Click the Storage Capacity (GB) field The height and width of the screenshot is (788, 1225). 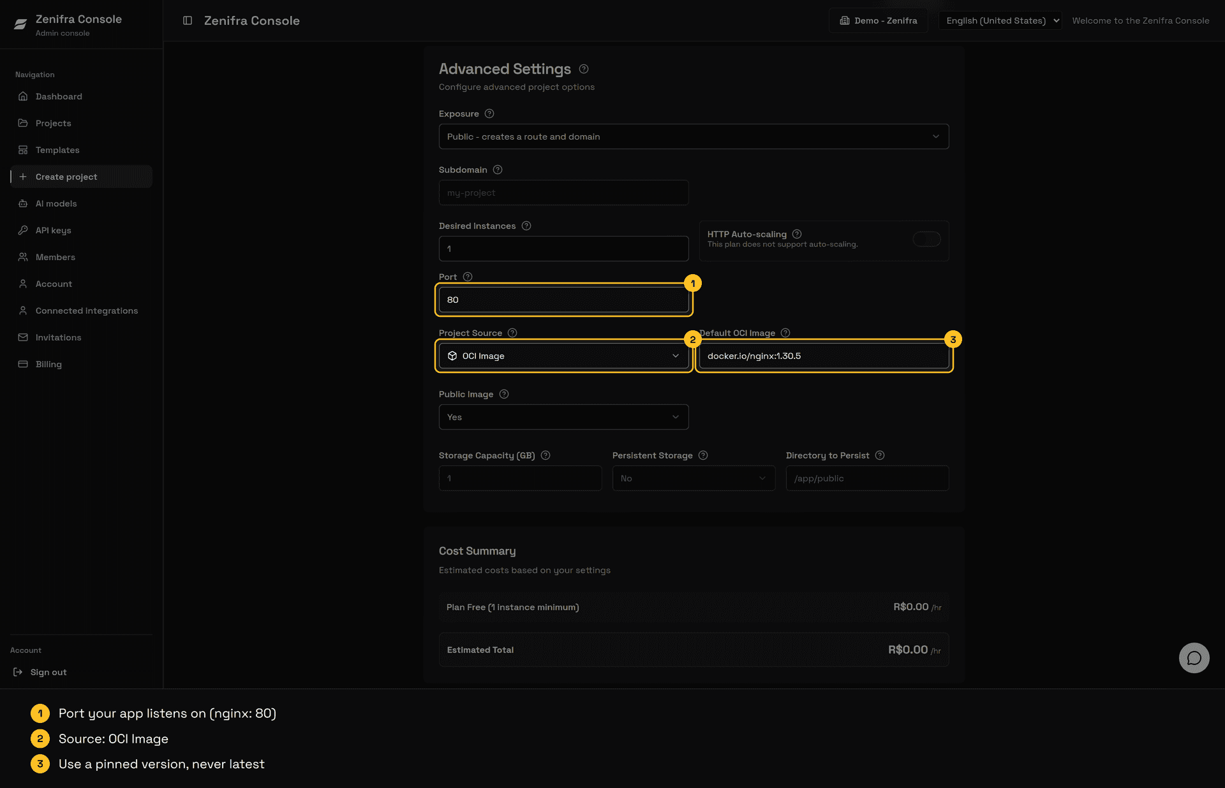coord(521,478)
